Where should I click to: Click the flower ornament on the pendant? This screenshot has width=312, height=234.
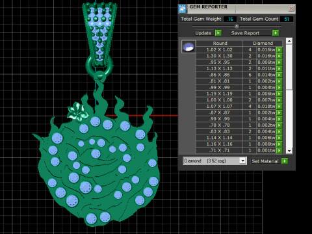coord(77,112)
